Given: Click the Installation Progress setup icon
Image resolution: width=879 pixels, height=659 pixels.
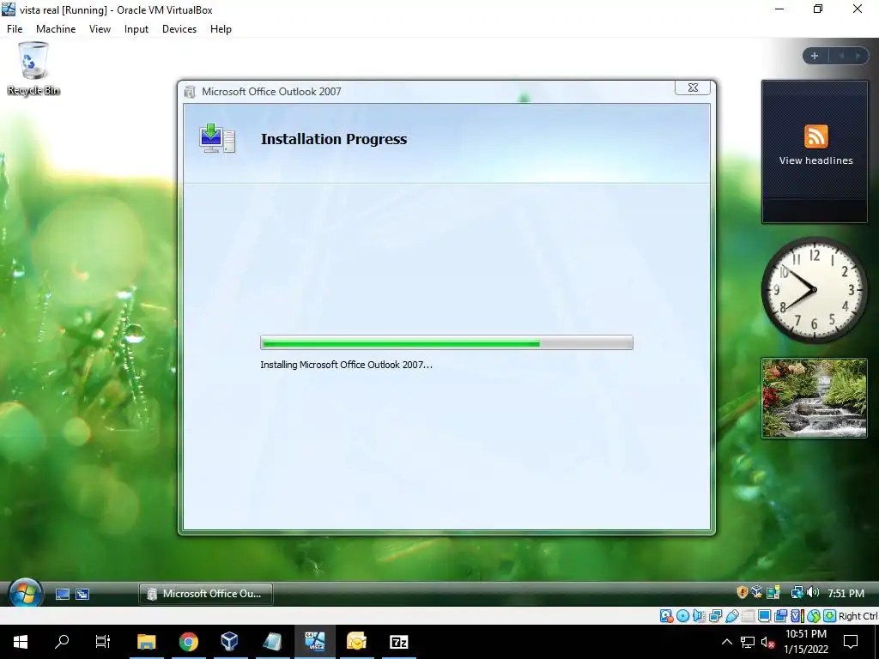Looking at the screenshot, I should (x=217, y=138).
